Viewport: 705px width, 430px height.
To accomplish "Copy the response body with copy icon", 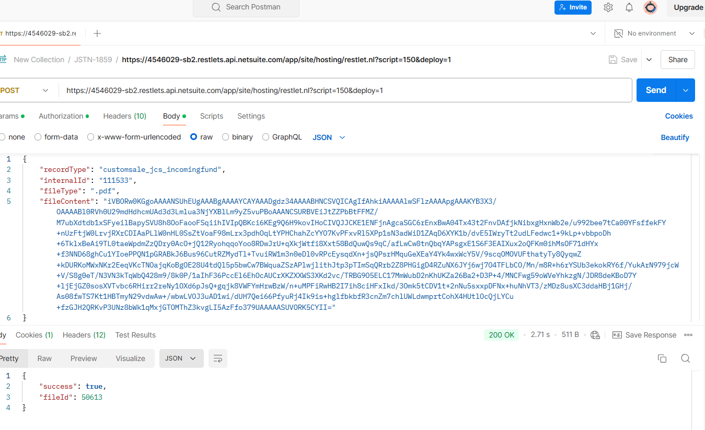I will click(x=662, y=358).
